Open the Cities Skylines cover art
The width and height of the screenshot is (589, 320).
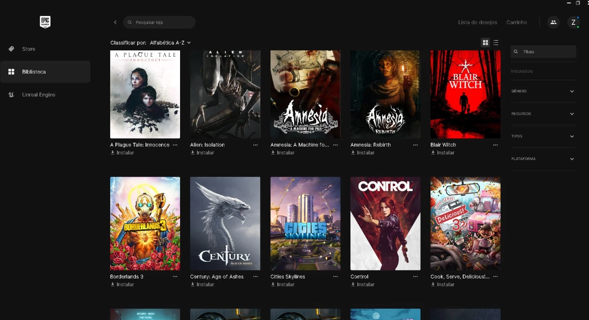(305, 223)
